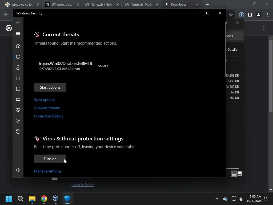Image resolution: width=273 pixels, height=205 pixels.
Task: Click Show in folder link on Downloads page
Action: point(83,185)
